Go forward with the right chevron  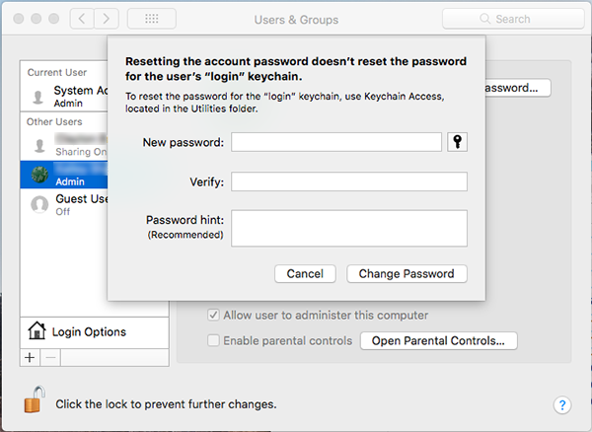click(x=107, y=19)
